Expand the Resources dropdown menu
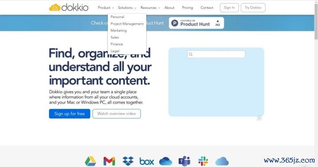This screenshot has width=318, height=167. coord(150,7)
